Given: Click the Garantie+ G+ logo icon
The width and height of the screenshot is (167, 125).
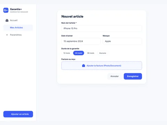Looking at the screenshot, I should (6, 10).
